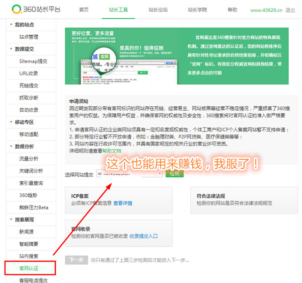This screenshot has width=302, height=283.
Task: Click 退出 to log out
Action: (x=290, y=10)
